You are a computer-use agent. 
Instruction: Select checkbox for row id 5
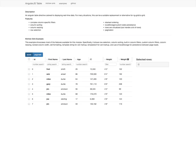[29, 94]
